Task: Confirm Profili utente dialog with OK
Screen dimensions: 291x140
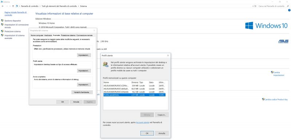Action: 147,133
